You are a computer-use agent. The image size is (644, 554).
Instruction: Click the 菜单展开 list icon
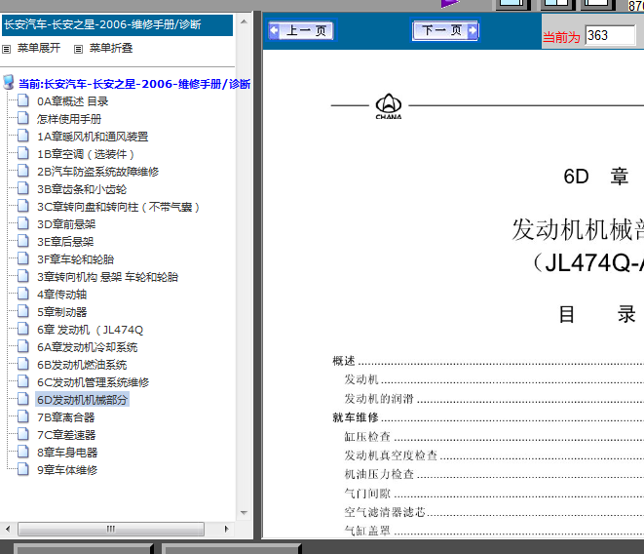click(x=7, y=50)
